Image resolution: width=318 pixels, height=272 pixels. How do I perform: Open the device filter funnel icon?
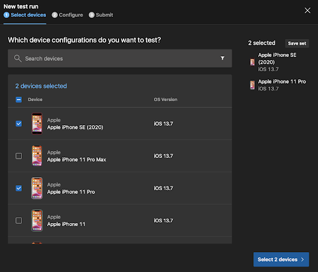(222, 58)
